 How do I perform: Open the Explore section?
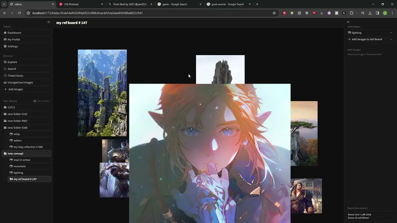point(26,62)
